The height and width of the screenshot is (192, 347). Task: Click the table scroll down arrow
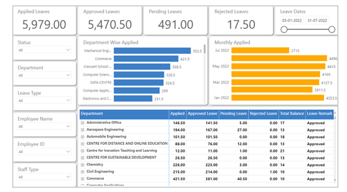pyautogui.click(x=335, y=180)
